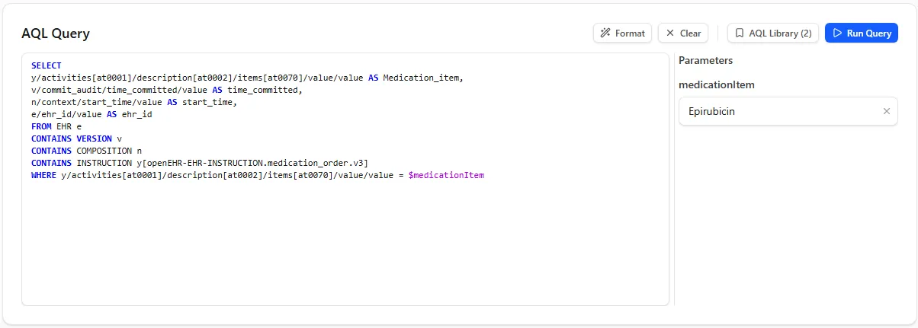This screenshot has width=918, height=328.
Task: Click the medicationItem parameter label
Action: (x=717, y=84)
